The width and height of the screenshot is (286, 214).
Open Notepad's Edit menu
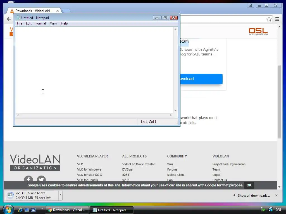pyautogui.click(x=29, y=23)
